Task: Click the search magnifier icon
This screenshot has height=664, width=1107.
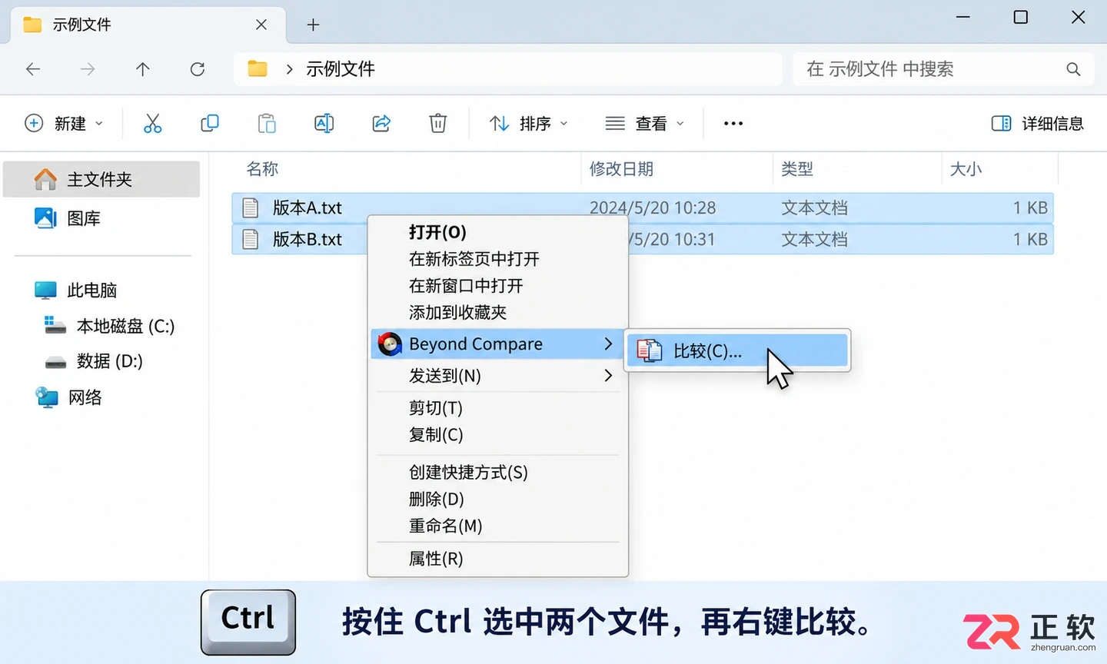Action: (x=1073, y=69)
